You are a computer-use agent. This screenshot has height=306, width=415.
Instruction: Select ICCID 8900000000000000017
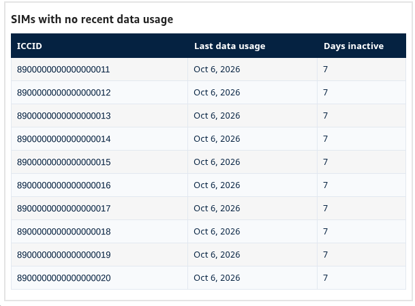click(64, 209)
